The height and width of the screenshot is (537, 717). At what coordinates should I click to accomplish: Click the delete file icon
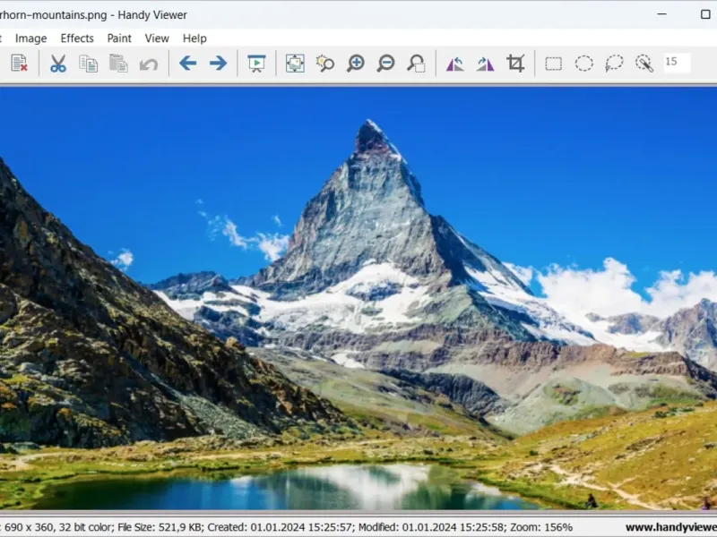19,63
